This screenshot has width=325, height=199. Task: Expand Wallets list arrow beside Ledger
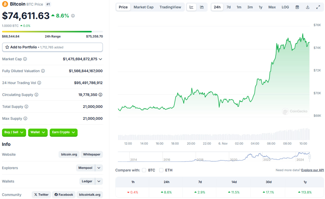pos(99,181)
